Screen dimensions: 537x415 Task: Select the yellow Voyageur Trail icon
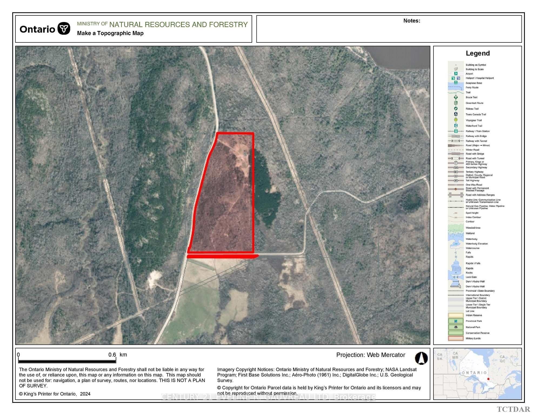tap(456, 120)
